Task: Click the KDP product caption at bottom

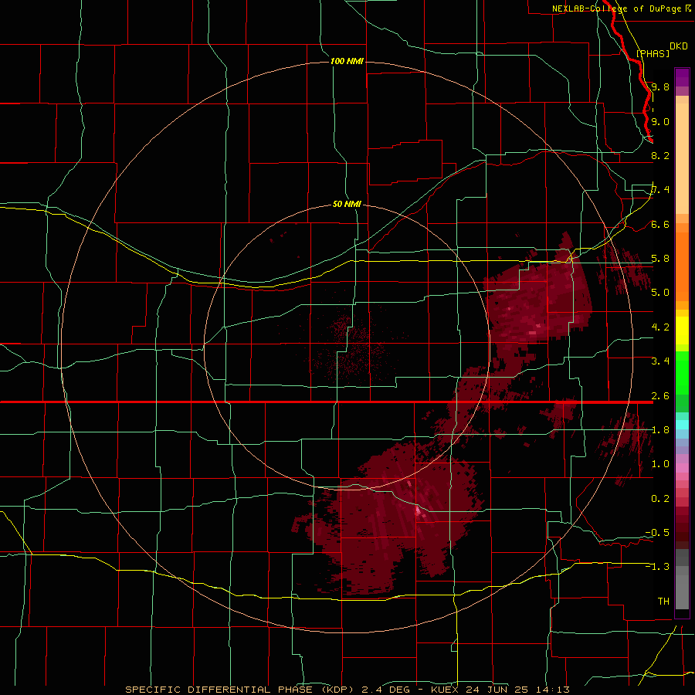Action: click(347, 690)
